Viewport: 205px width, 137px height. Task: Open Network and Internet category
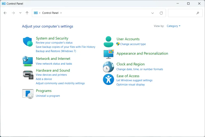(53, 58)
